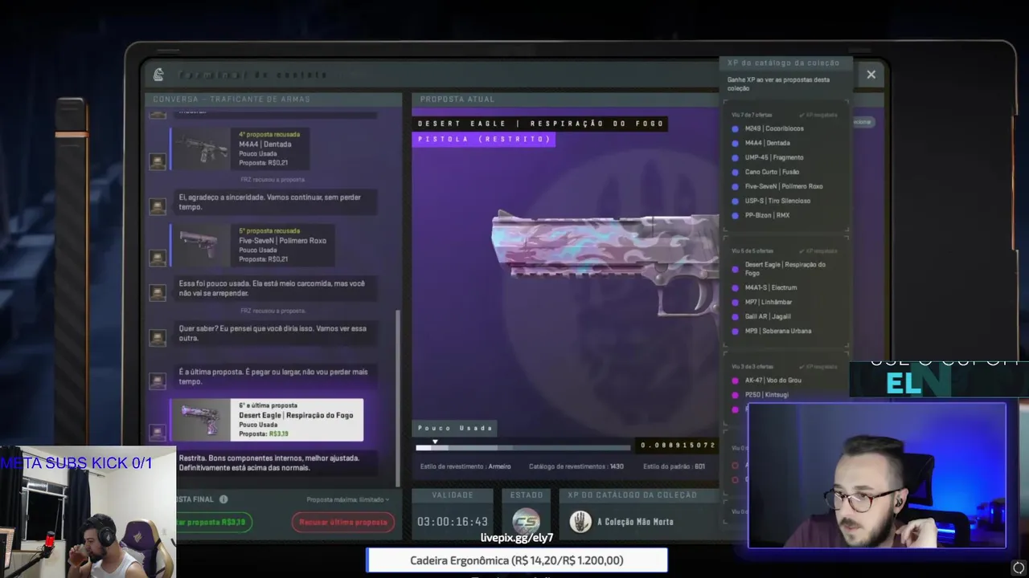Click 'Desert Eagle | Respiração do Fogo' title
Screen dimensions: 1029x578
(540, 124)
